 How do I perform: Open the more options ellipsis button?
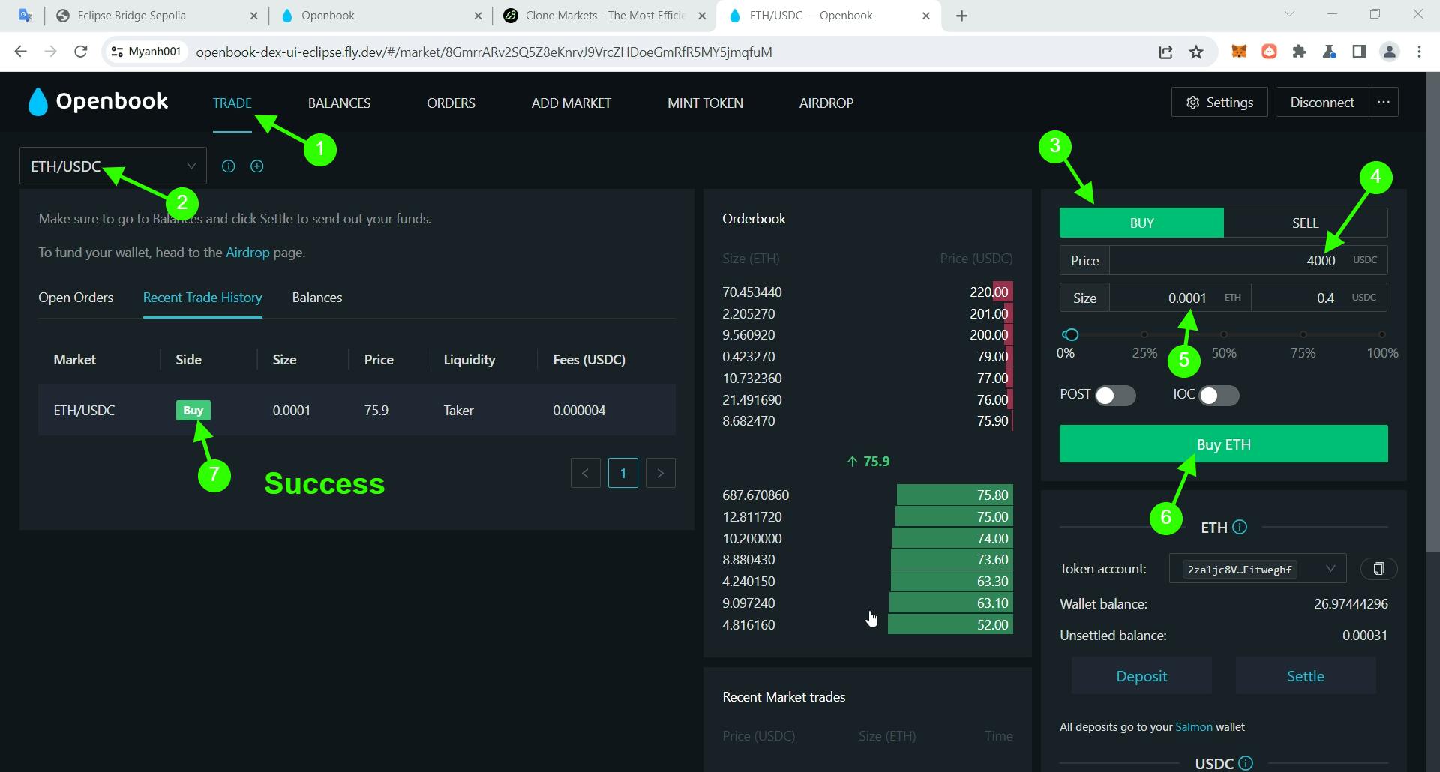click(1384, 102)
